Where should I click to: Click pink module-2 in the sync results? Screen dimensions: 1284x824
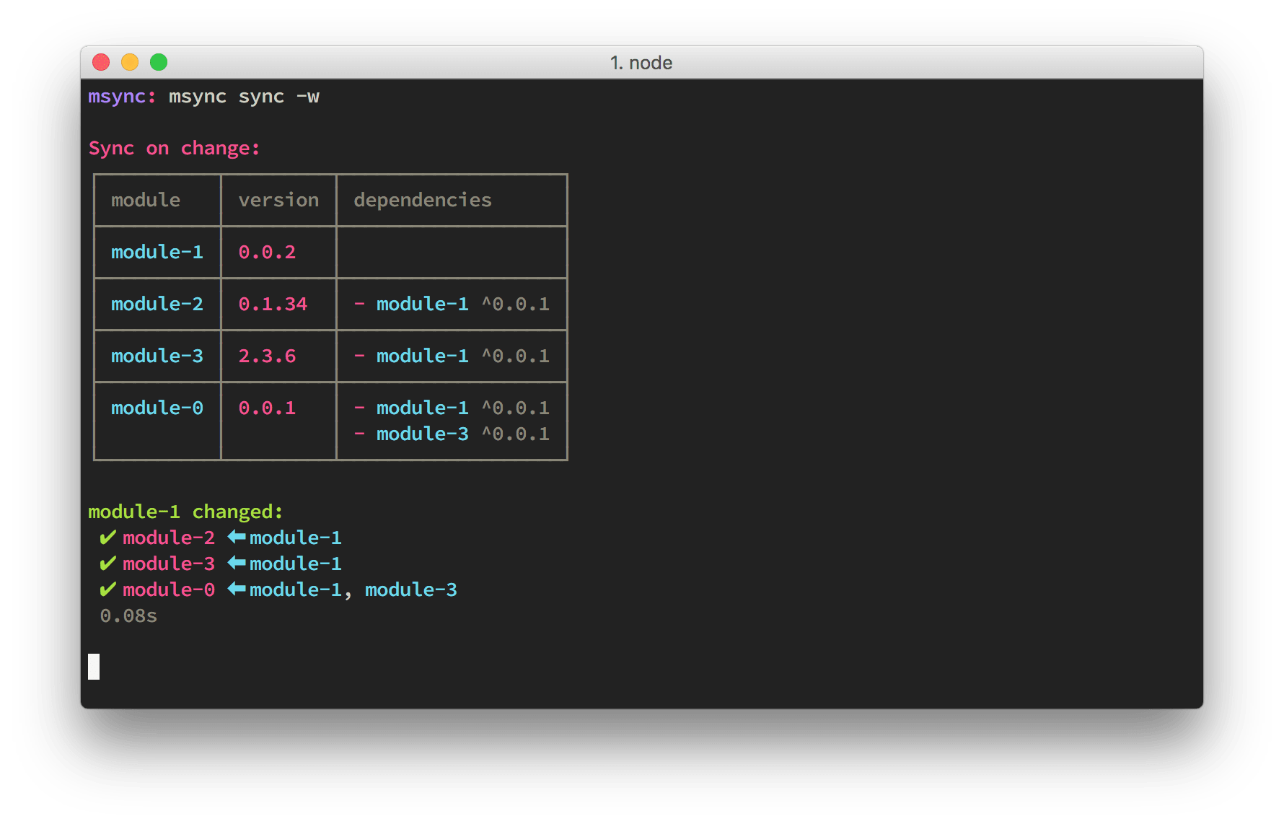[169, 538]
